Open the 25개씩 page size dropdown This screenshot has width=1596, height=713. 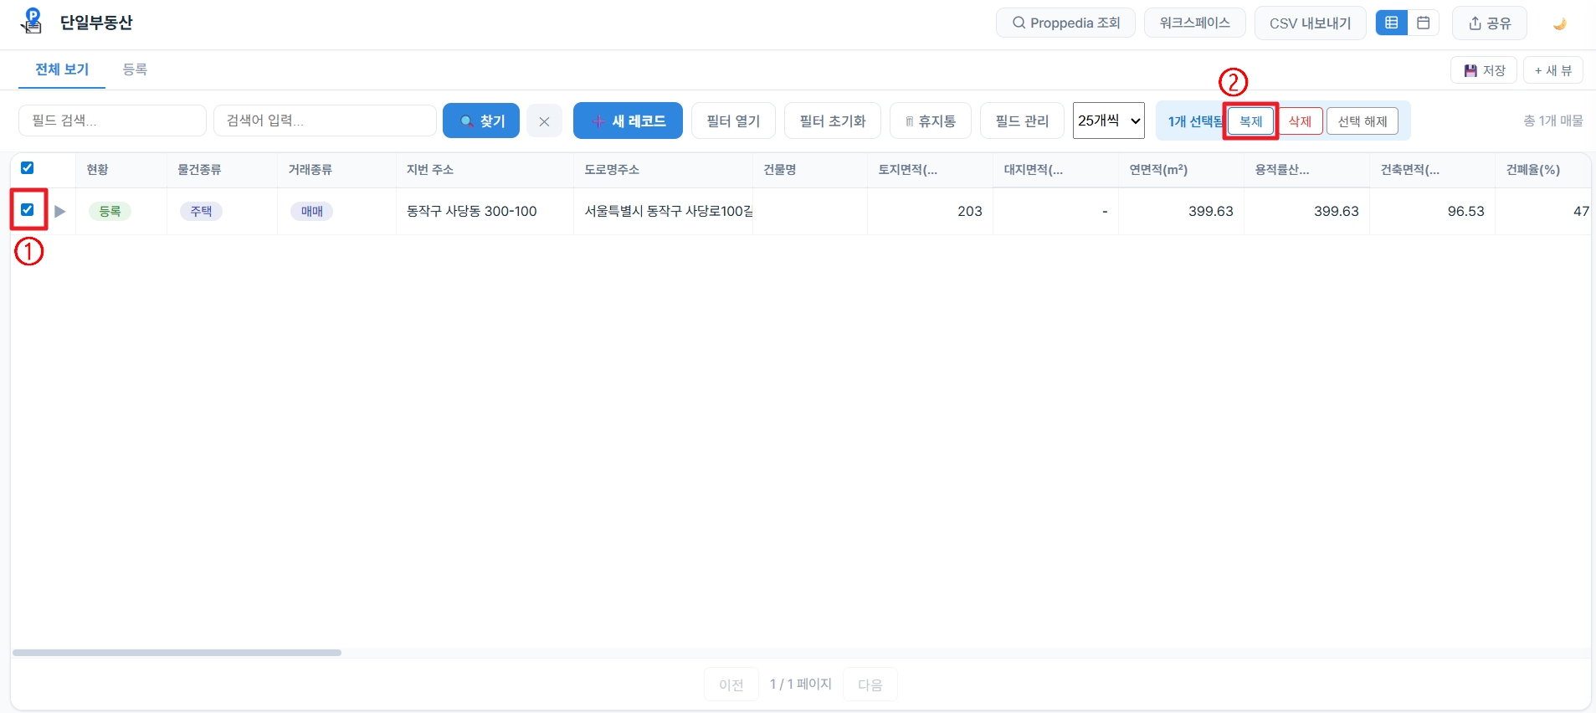click(1109, 121)
